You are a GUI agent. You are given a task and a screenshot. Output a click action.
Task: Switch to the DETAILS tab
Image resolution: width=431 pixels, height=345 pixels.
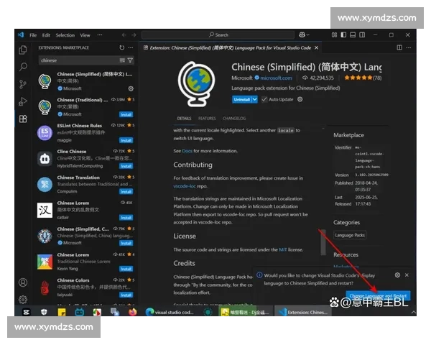pyautogui.click(x=184, y=119)
